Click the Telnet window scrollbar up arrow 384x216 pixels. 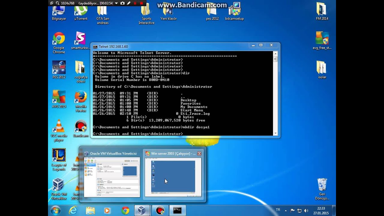pyautogui.click(x=275, y=53)
